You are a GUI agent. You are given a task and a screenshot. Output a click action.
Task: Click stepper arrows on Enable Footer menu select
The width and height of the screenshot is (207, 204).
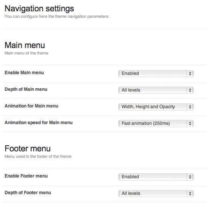click(x=190, y=177)
